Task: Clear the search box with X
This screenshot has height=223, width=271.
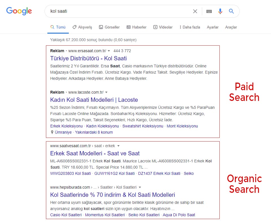Action: pyautogui.click(x=195, y=11)
